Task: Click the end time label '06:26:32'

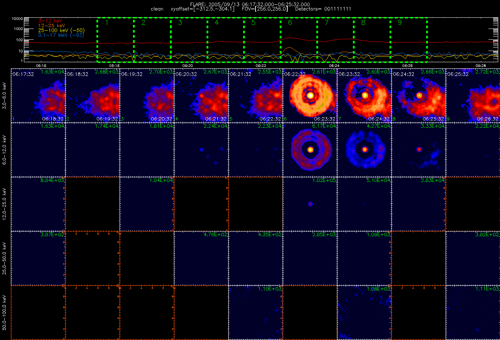Action: coord(488,119)
